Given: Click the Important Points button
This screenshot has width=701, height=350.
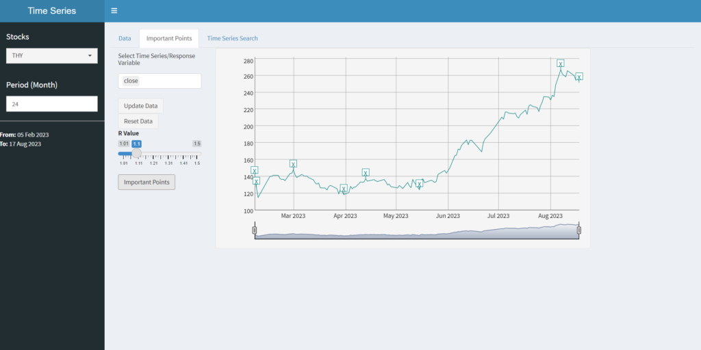Looking at the screenshot, I should (x=146, y=182).
